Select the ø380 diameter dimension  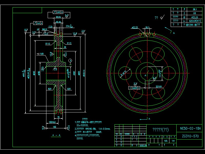pyautogui.click(x=74, y=73)
